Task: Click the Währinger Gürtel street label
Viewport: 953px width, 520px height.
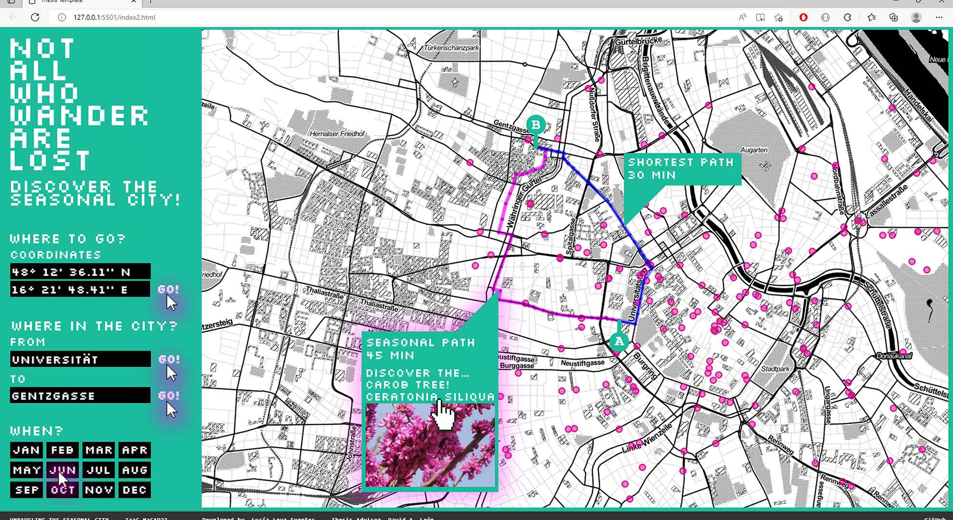Action: point(524,202)
